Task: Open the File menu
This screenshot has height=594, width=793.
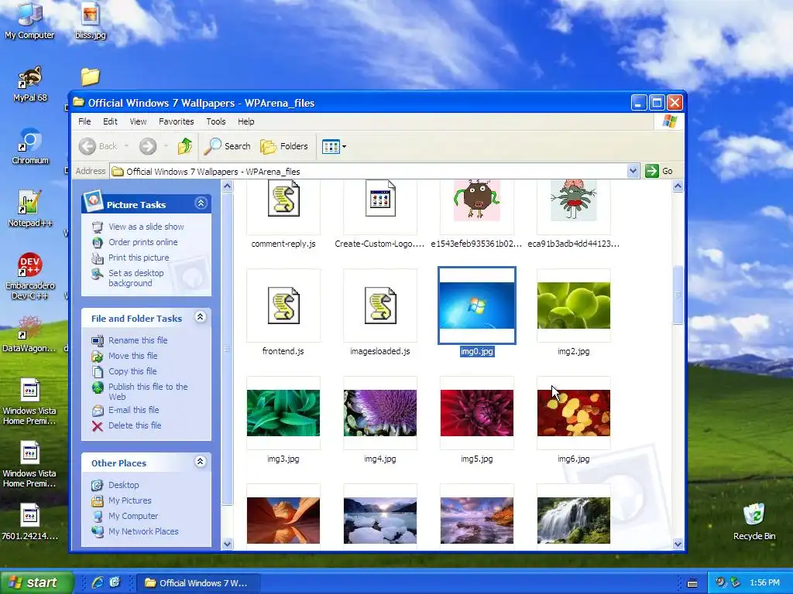Action: (84, 121)
